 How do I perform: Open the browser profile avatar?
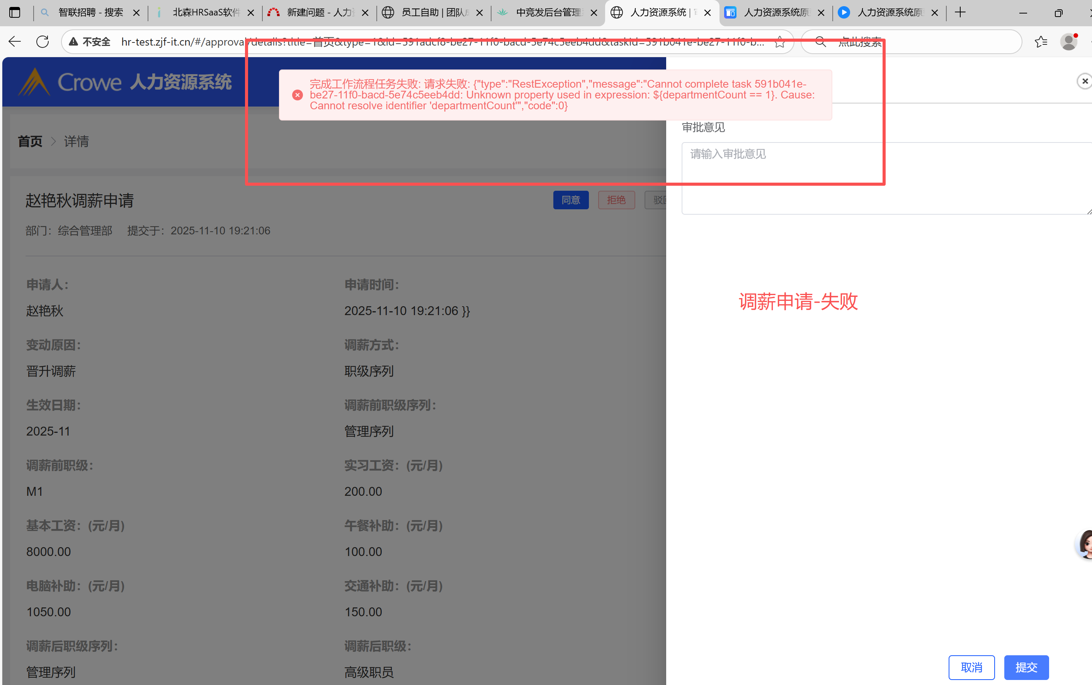pyautogui.click(x=1068, y=42)
